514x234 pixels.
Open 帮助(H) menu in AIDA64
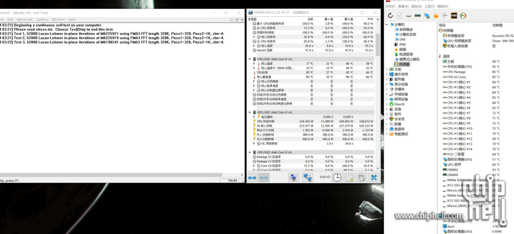[x=443, y=7]
